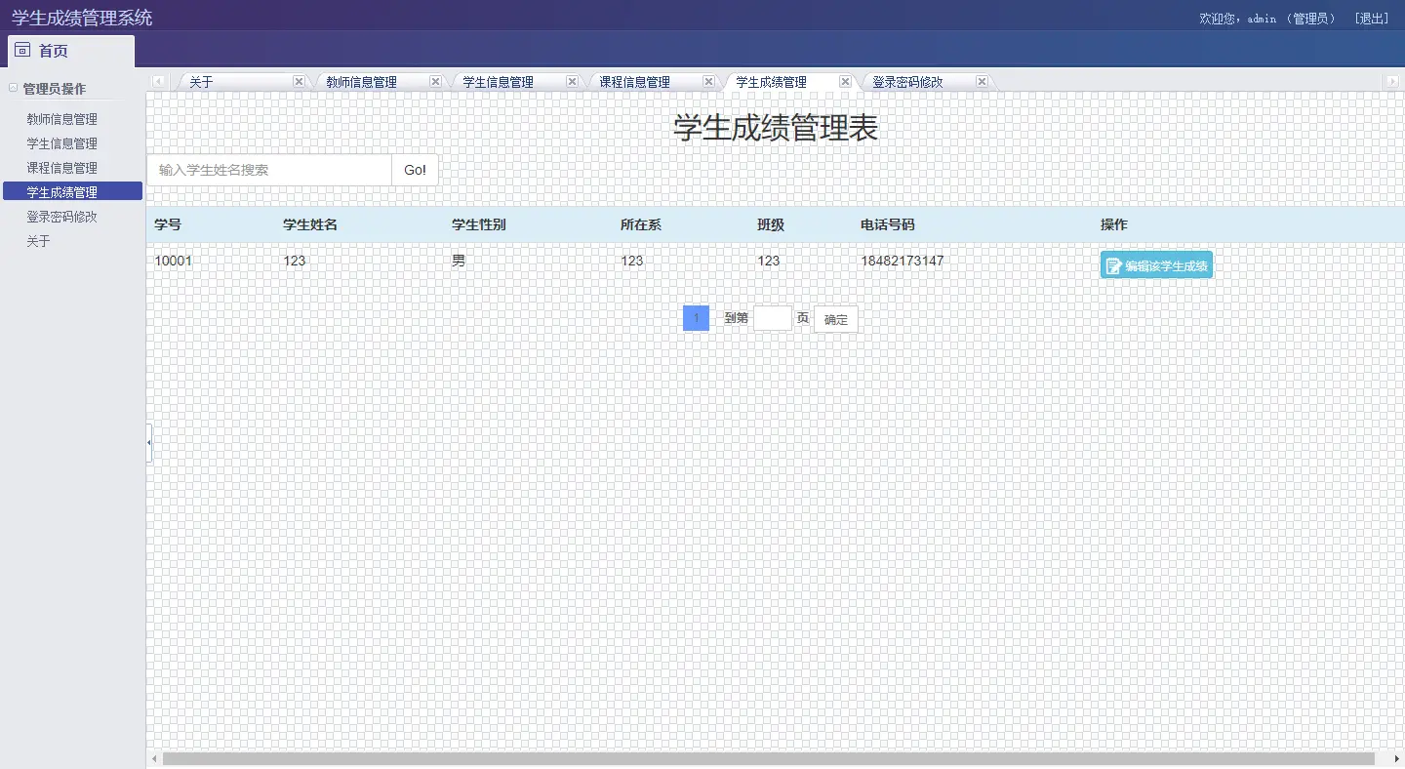Click the right arrow at the tab bar end
The height and width of the screenshot is (769, 1405).
1395,81
